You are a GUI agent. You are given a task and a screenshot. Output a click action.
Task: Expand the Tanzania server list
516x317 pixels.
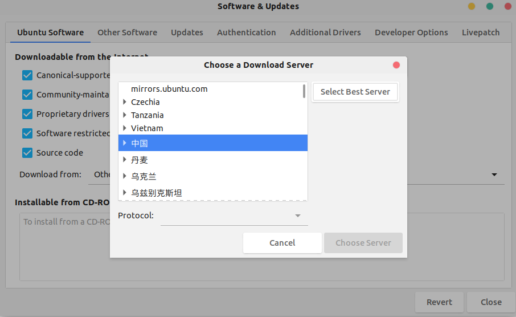(x=125, y=115)
